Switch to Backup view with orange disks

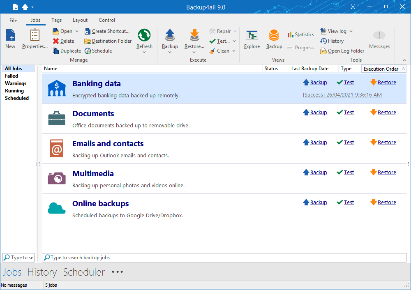point(274,39)
